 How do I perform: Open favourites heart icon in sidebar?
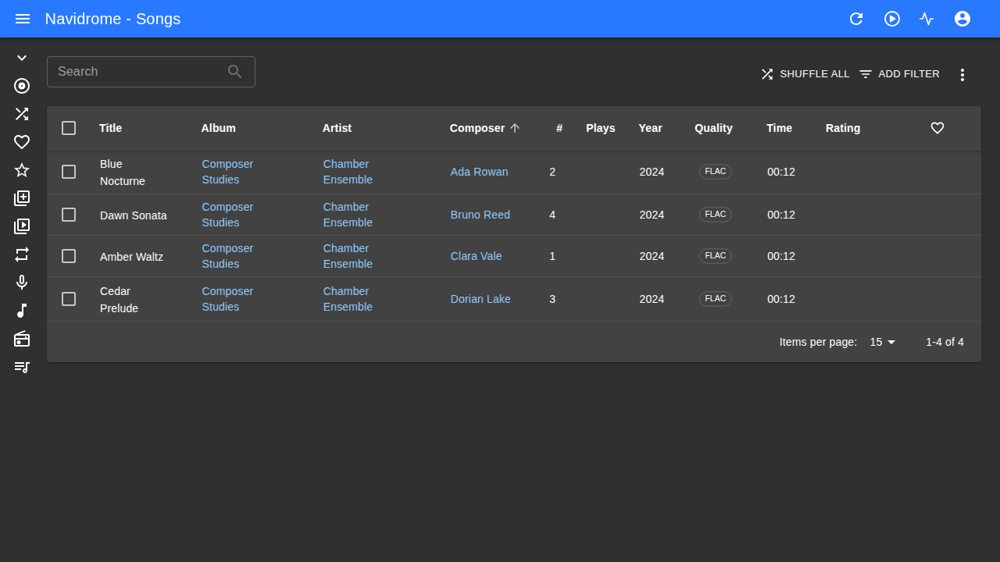(x=22, y=142)
